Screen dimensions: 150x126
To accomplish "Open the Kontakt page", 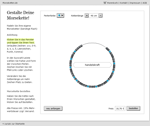I will (x=123, y=3).
